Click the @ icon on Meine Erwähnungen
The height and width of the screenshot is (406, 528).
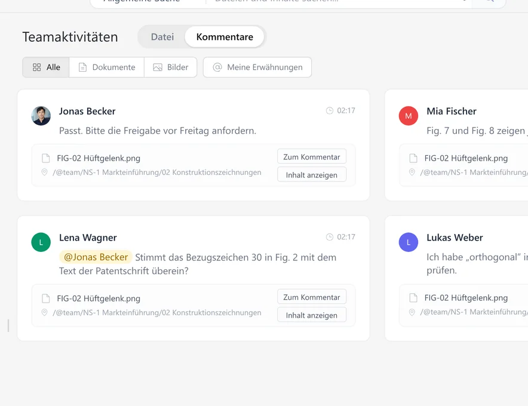coord(217,67)
